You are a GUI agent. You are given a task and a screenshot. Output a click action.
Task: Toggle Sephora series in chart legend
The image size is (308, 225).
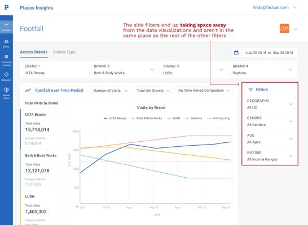click(193, 118)
